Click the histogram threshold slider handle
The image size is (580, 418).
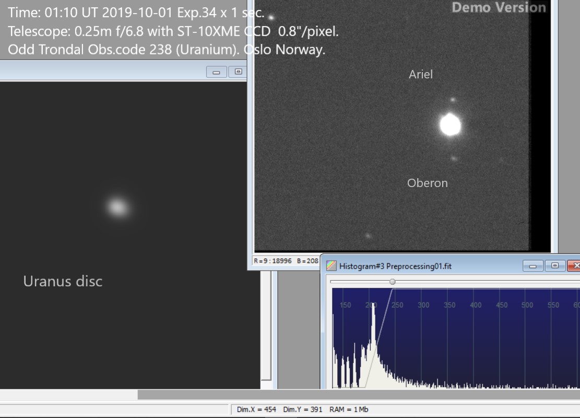(x=393, y=282)
